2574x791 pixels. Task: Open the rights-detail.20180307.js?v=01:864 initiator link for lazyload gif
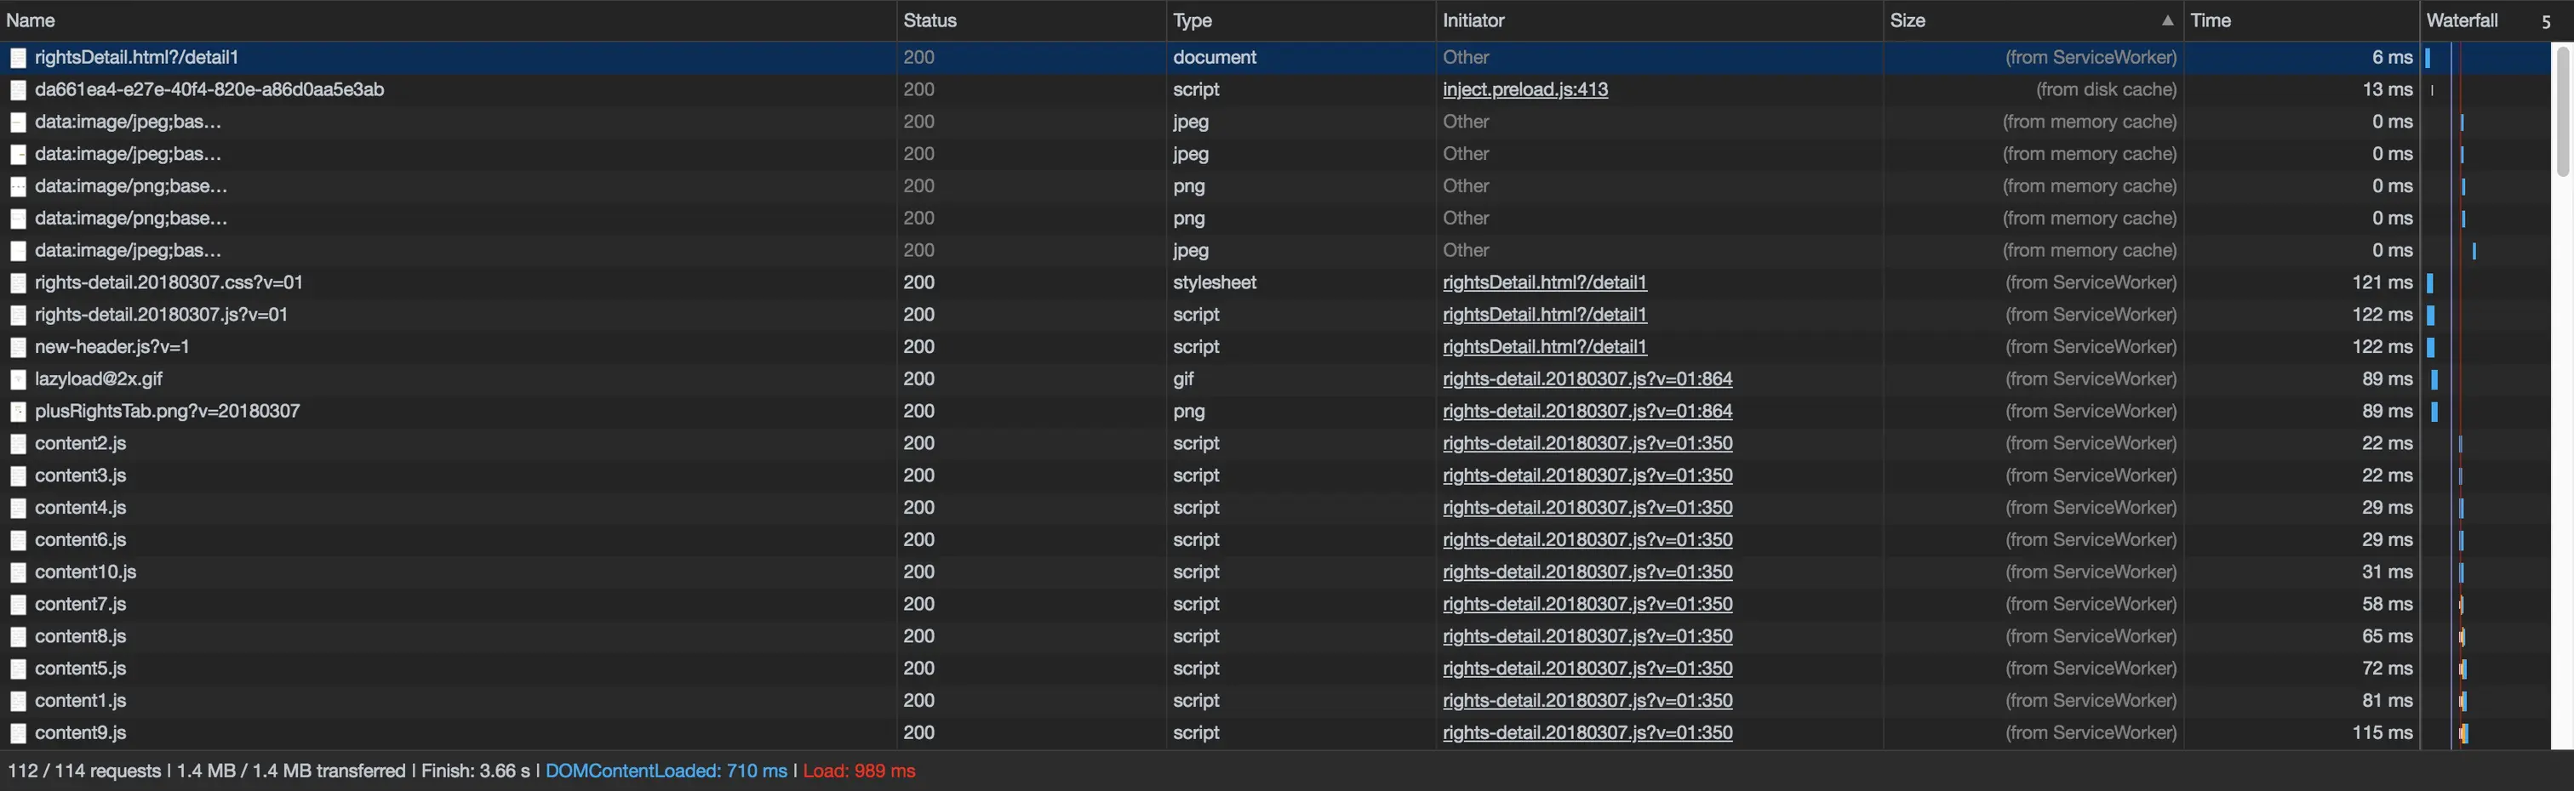1587,379
